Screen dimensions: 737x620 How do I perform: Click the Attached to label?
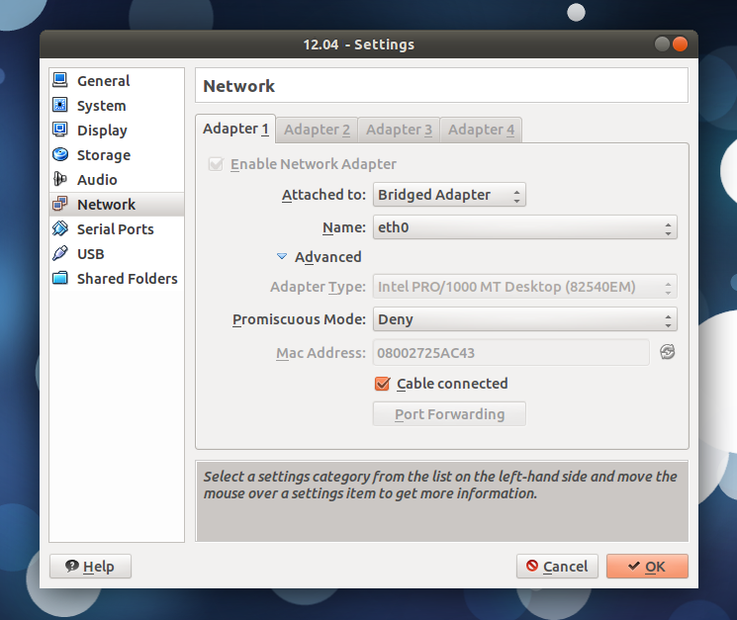[x=323, y=195]
